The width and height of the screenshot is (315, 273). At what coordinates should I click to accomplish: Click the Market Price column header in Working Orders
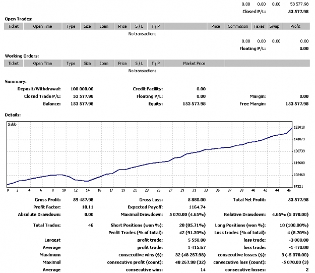click(x=194, y=64)
